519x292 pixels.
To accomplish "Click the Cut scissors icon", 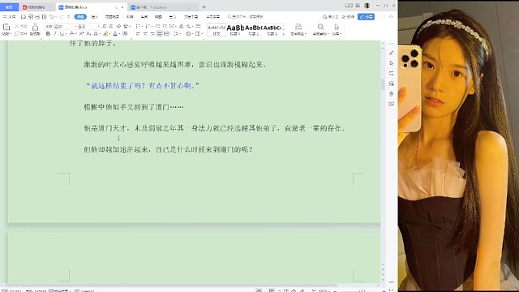I will [x=17, y=26].
